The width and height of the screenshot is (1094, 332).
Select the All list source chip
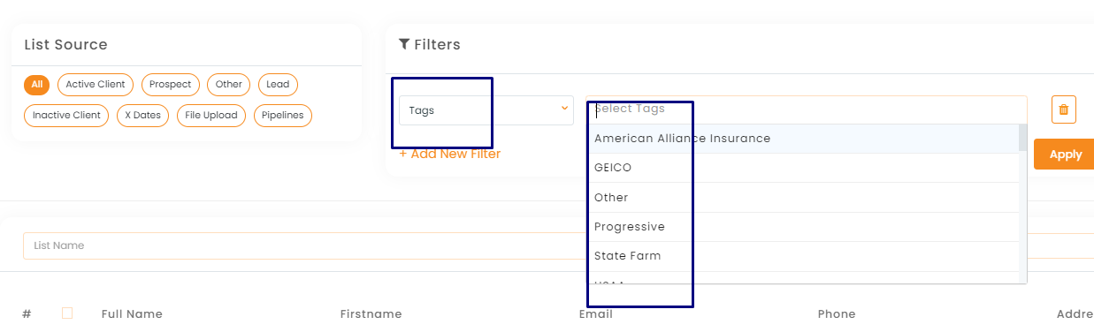coord(36,85)
